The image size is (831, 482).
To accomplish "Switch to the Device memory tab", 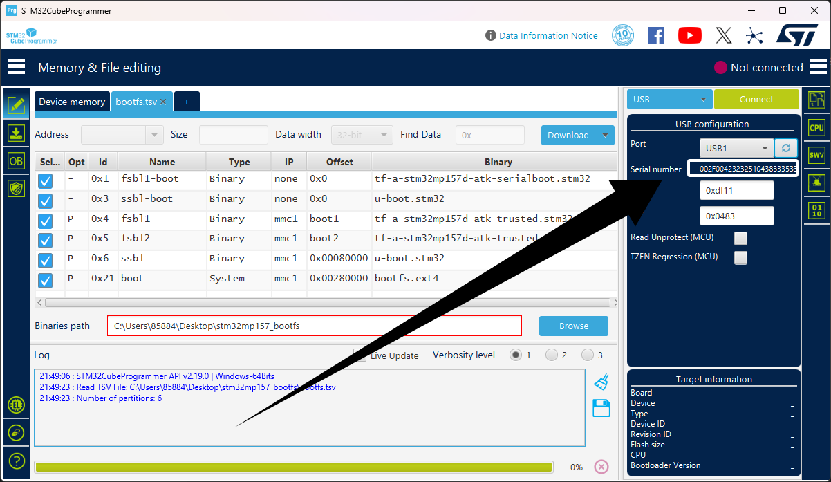I will click(72, 102).
